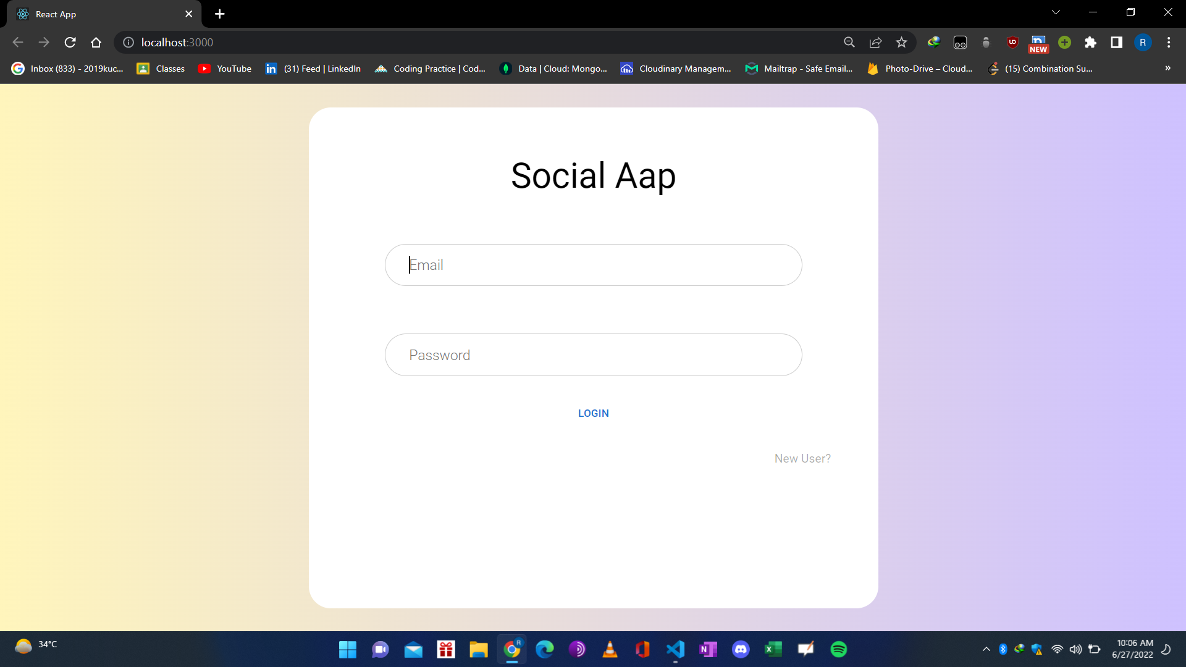Viewport: 1186px width, 667px height.
Task: Open the browser tab search magnifier
Action: coord(849,42)
